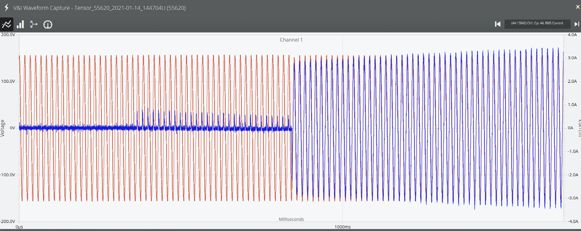Viewport: 581px width, 231px height.
Task: Click the Voltage axis label
Action: (x=3, y=128)
